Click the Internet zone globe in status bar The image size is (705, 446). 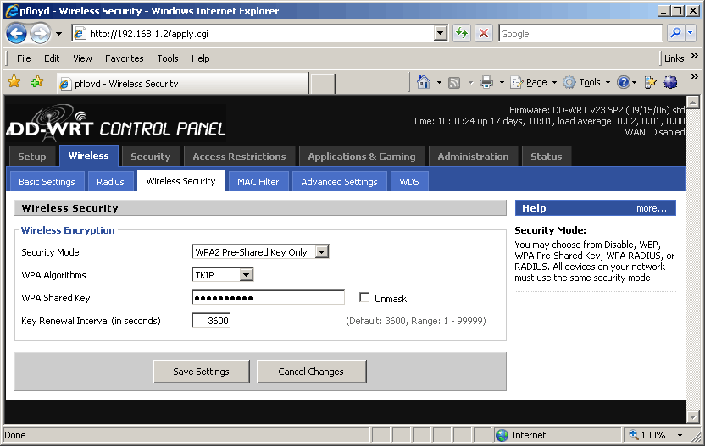(502, 435)
